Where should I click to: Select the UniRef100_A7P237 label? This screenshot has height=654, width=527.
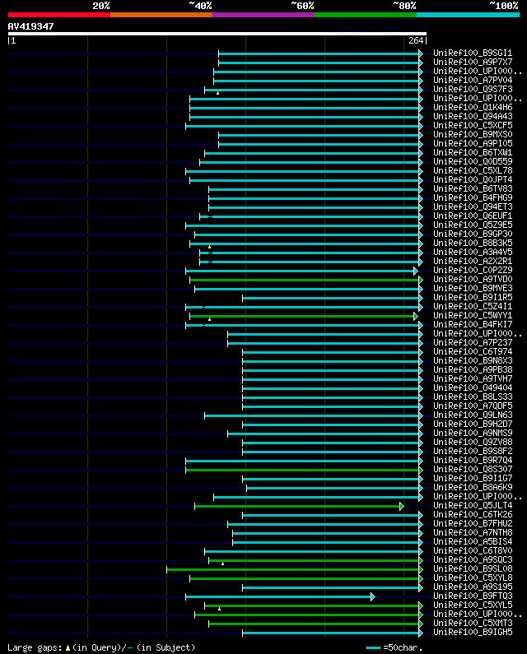pos(473,342)
